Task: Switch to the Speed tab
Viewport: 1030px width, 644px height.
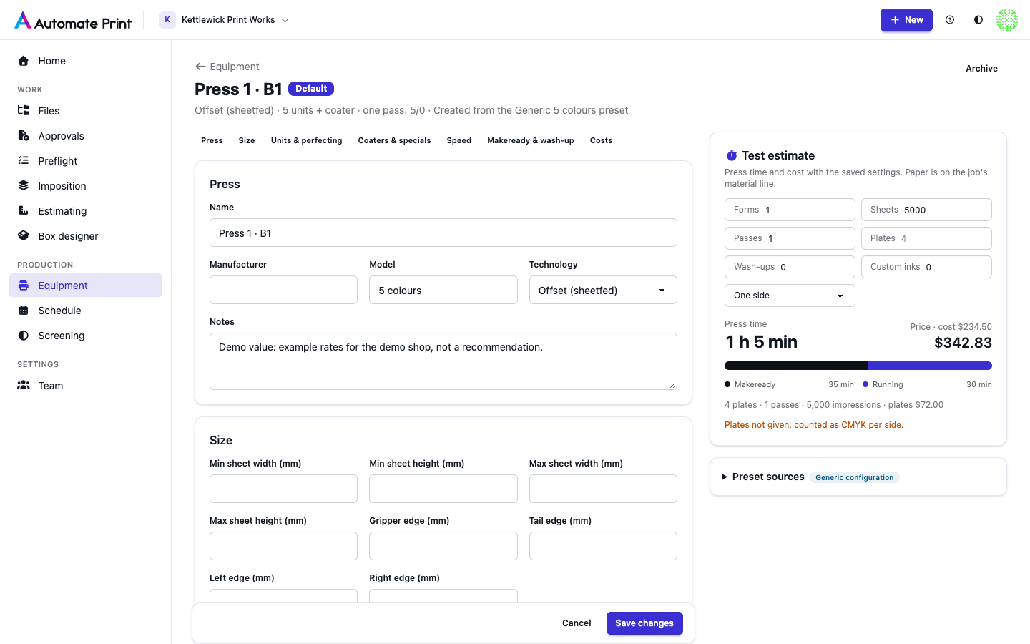Action: pos(459,140)
